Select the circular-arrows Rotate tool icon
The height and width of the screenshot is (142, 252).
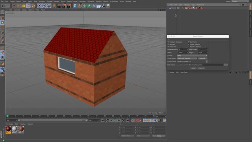(x=33, y=6)
